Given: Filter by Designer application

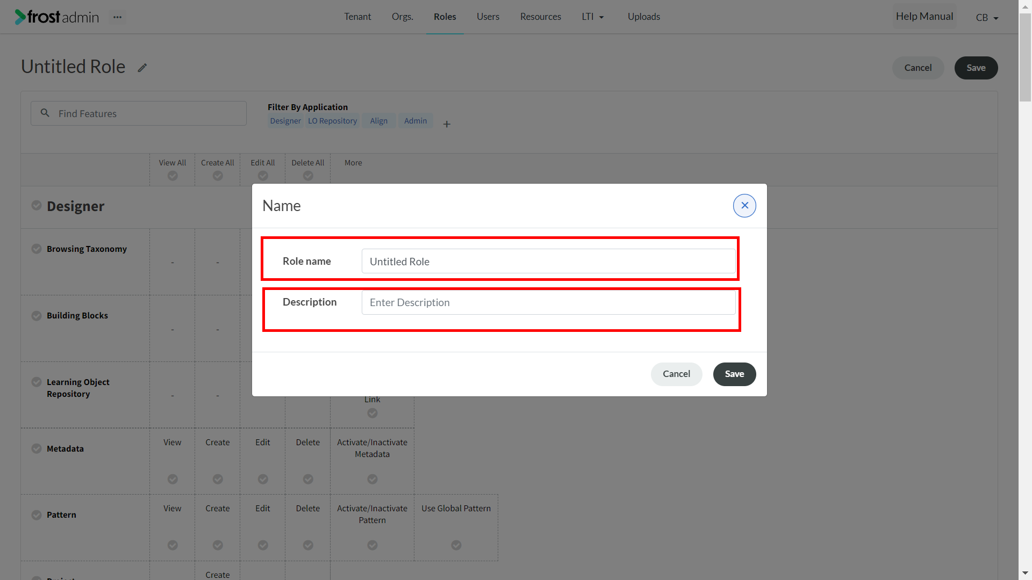Looking at the screenshot, I should (x=285, y=121).
